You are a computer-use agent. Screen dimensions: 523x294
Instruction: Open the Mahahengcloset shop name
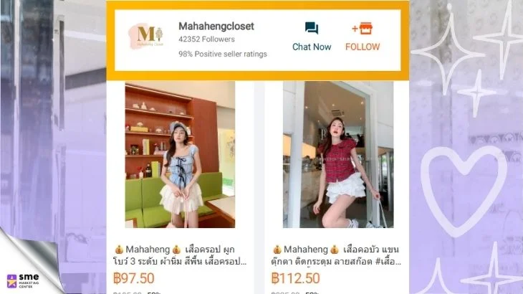[216, 26]
